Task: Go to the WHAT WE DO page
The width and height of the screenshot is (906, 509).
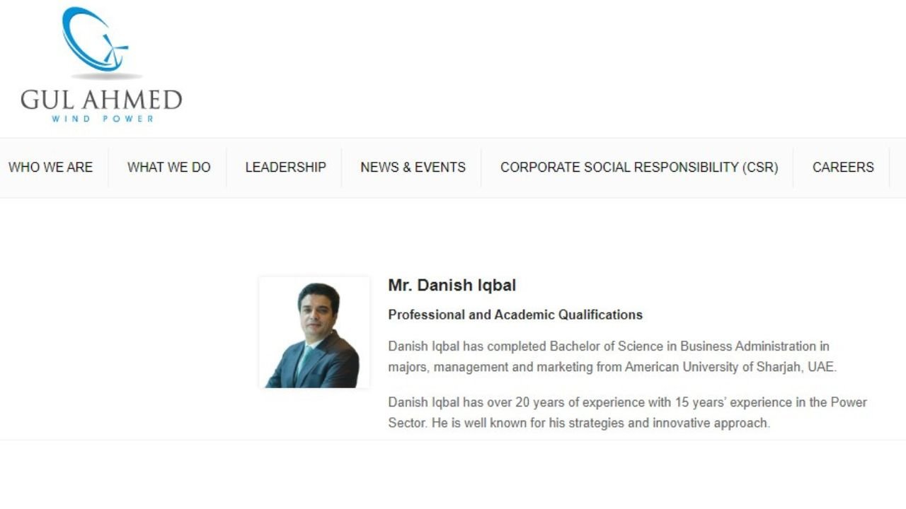Action: [169, 168]
